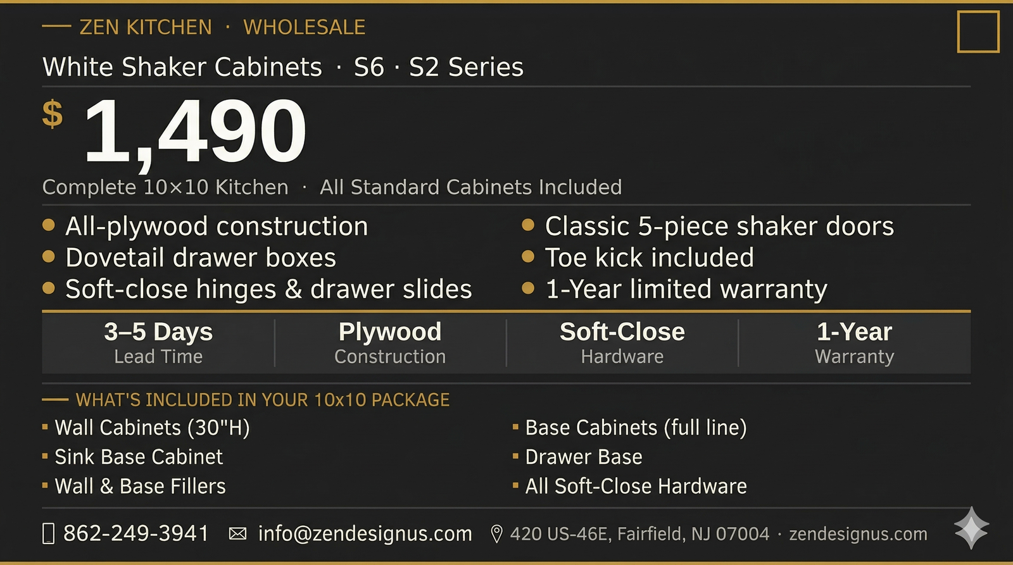Click the Sink Base Cabinet list item
1013x565 pixels.
click(x=139, y=457)
